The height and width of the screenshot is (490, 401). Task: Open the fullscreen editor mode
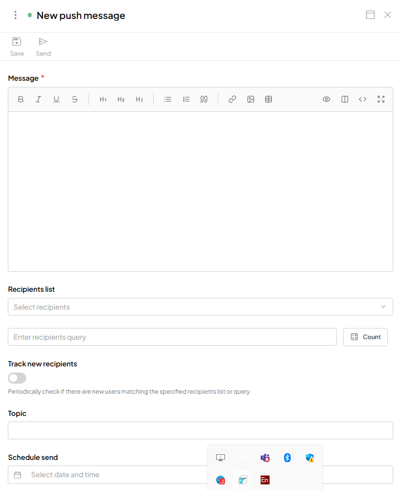tap(381, 99)
